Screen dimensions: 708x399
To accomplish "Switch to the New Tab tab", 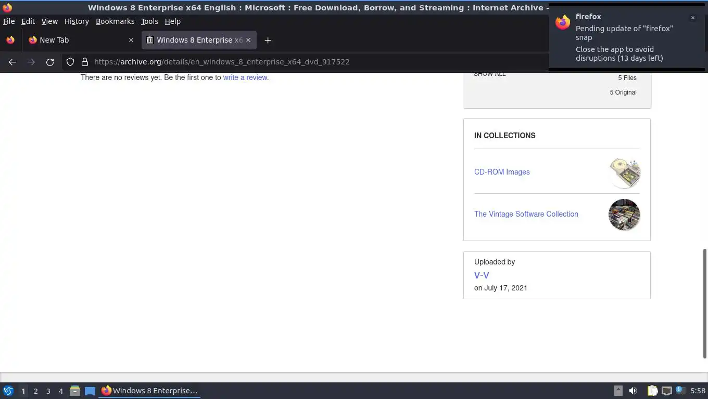I will click(81, 40).
